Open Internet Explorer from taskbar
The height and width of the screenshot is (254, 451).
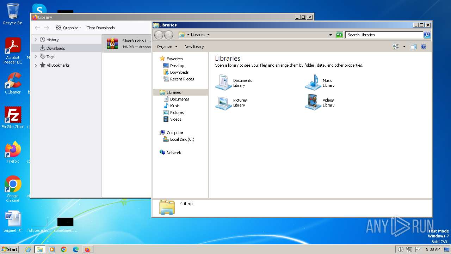[x=28, y=249]
